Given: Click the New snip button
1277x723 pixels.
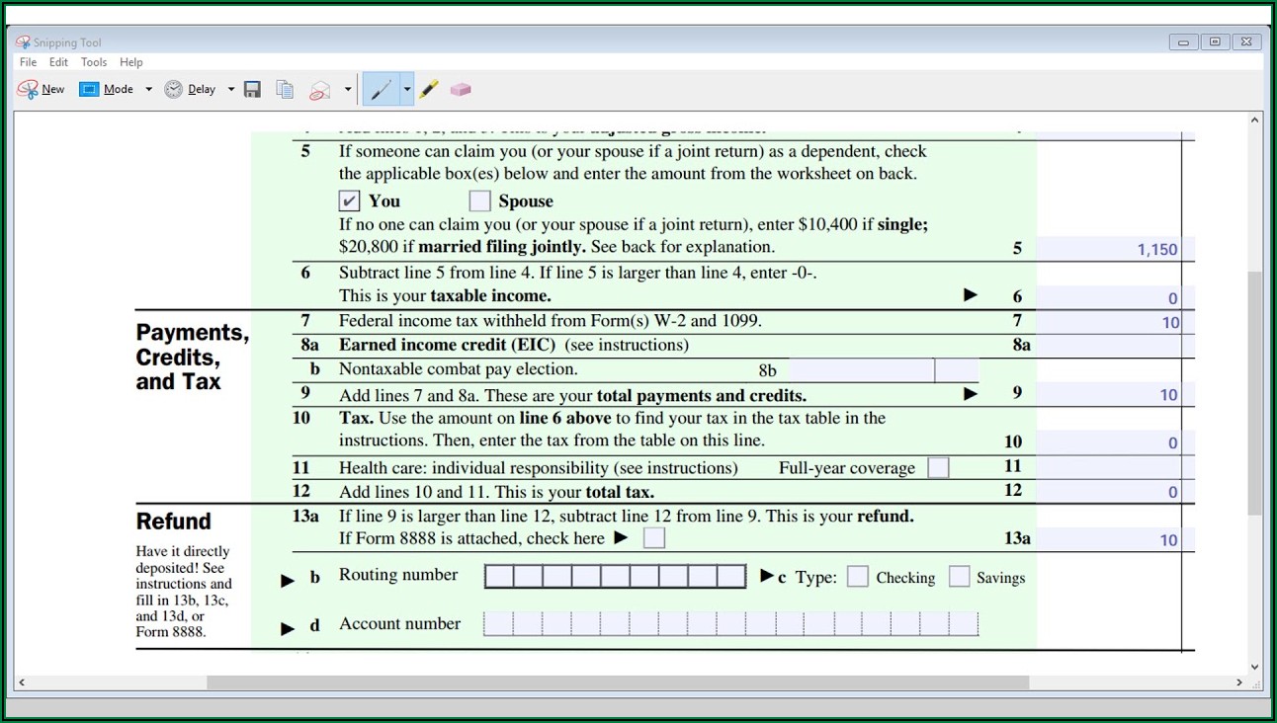Looking at the screenshot, I should point(41,89).
